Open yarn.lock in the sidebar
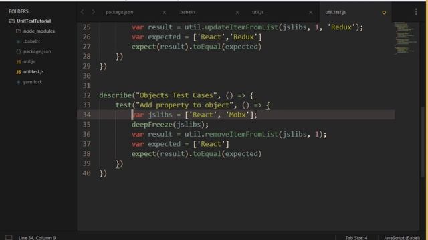428x240 pixels. pyautogui.click(x=33, y=82)
